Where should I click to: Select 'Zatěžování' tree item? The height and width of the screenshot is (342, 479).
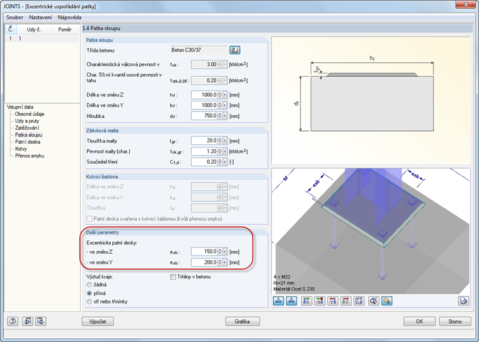[x=27, y=128]
